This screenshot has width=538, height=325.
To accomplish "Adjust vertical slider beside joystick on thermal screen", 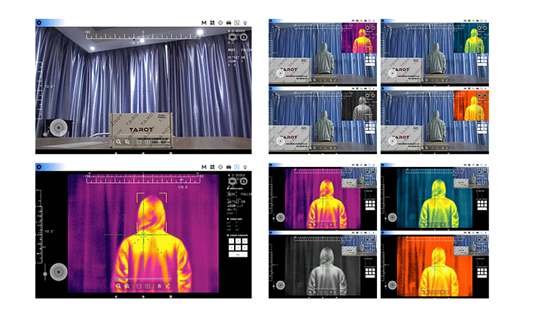I will [45, 272].
